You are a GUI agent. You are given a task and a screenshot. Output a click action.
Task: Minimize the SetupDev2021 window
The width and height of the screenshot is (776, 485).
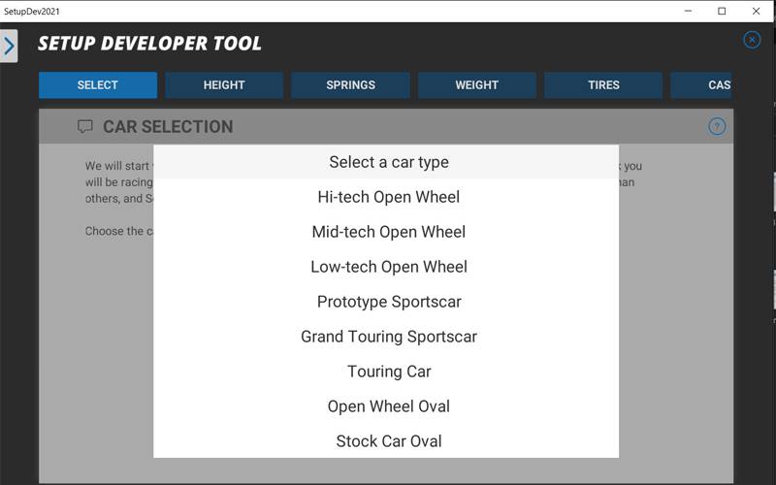[x=687, y=11]
